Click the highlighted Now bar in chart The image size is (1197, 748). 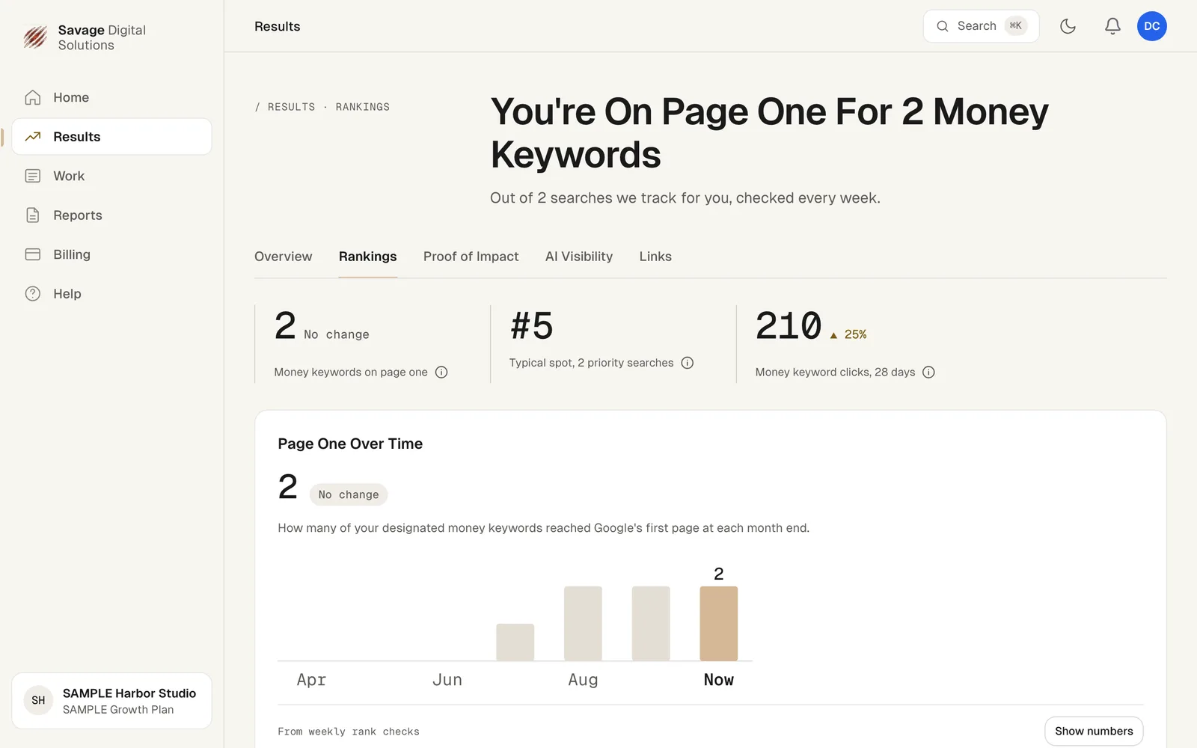tap(718, 623)
